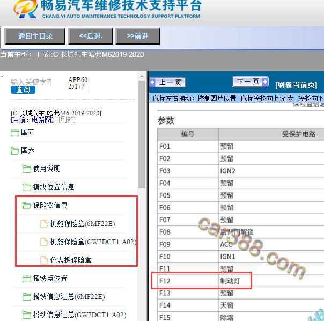Click the 机舱保险盒(GW7DCT1-A02) document icon

44,242
